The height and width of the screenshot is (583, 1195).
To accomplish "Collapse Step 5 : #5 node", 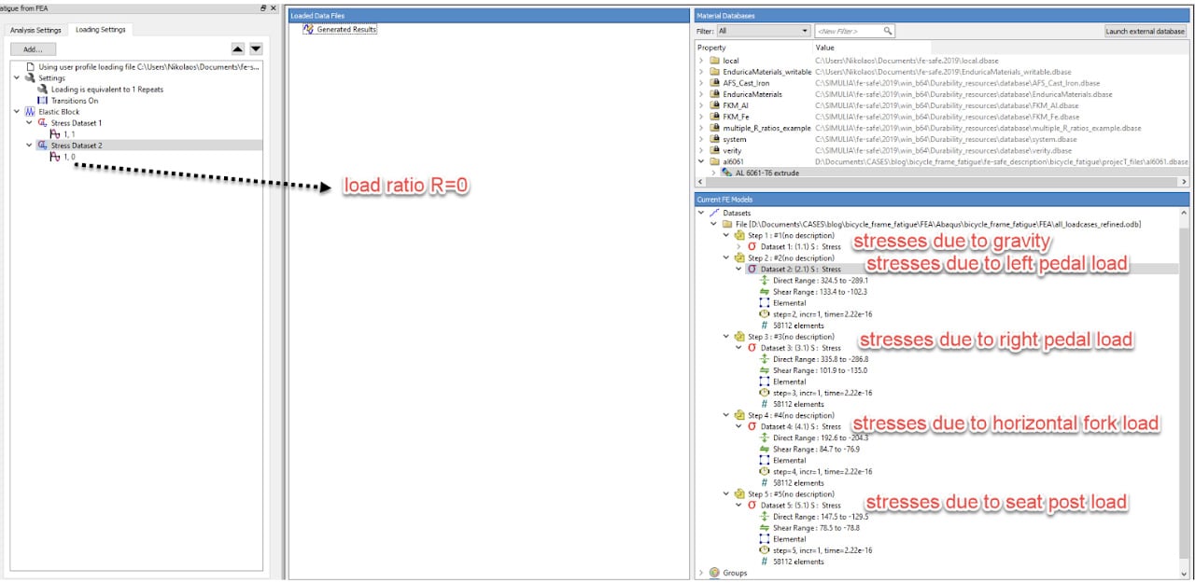I will [726, 493].
